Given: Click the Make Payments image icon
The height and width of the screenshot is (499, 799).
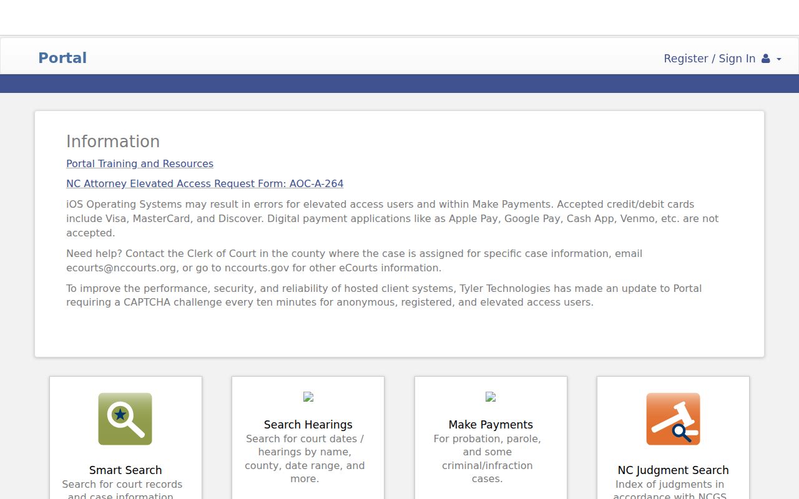Looking at the screenshot, I should [x=491, y=397].
